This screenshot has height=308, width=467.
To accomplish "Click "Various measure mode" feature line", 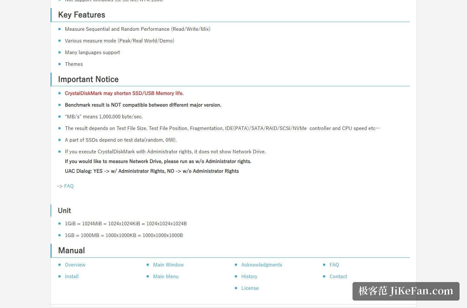I will (120, 41).
